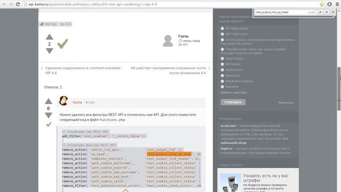Downvote Kama's answer
This screenshot has width=341, height=192.
48,115
